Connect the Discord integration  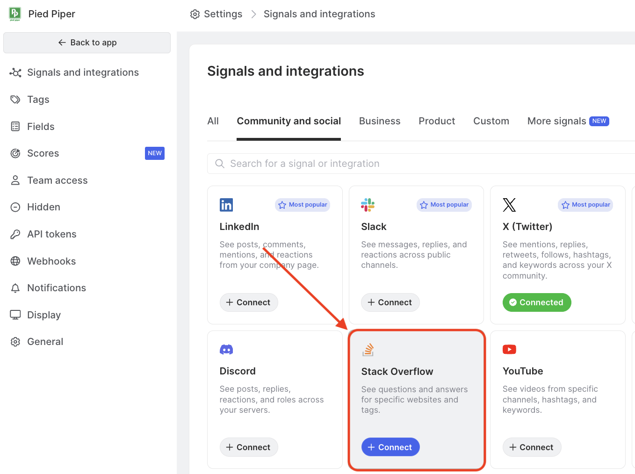point(249,447)
